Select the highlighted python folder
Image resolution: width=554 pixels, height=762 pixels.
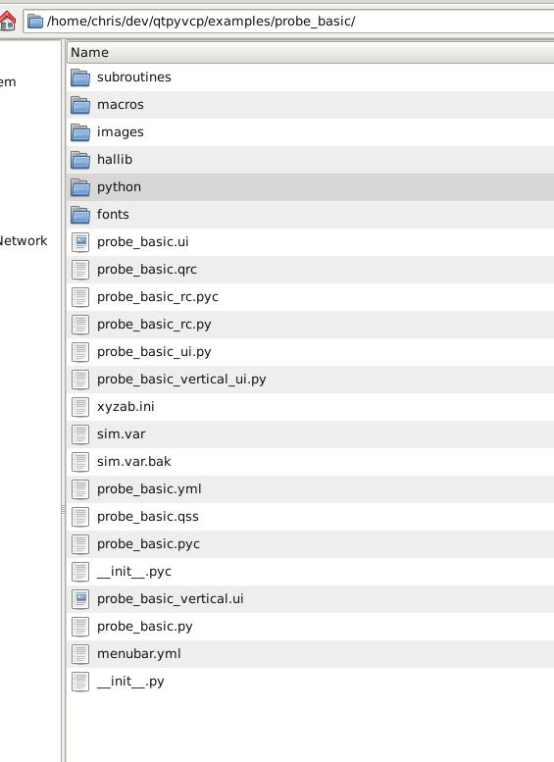pyautogui.click(x=310, y=187)
